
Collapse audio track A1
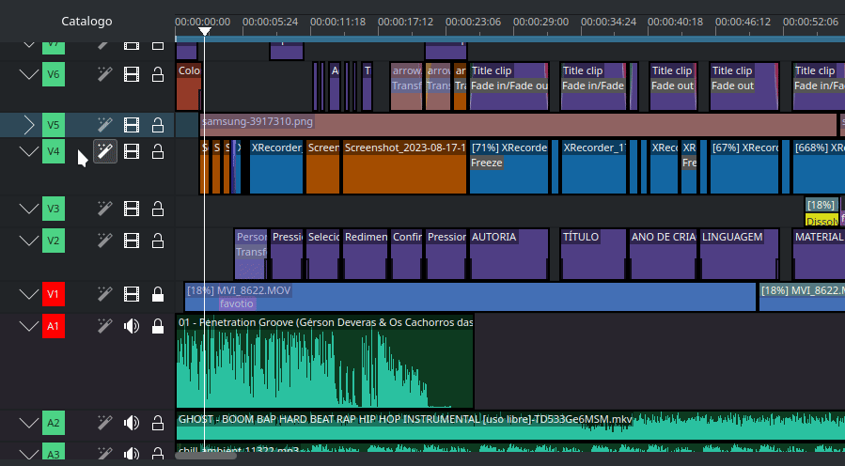(x=28, y=326)
